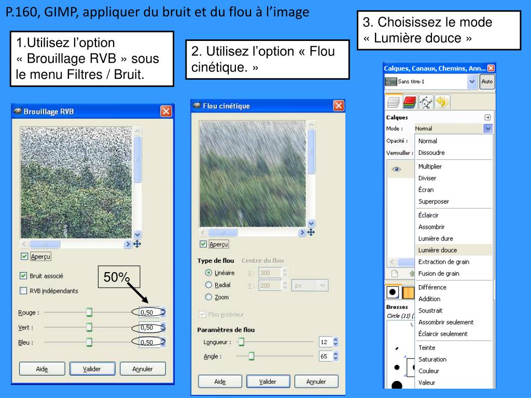This screenshot has width=531, height=398.
Task: Switch to the Paths tab icon
Action: (x=426, y=102)
